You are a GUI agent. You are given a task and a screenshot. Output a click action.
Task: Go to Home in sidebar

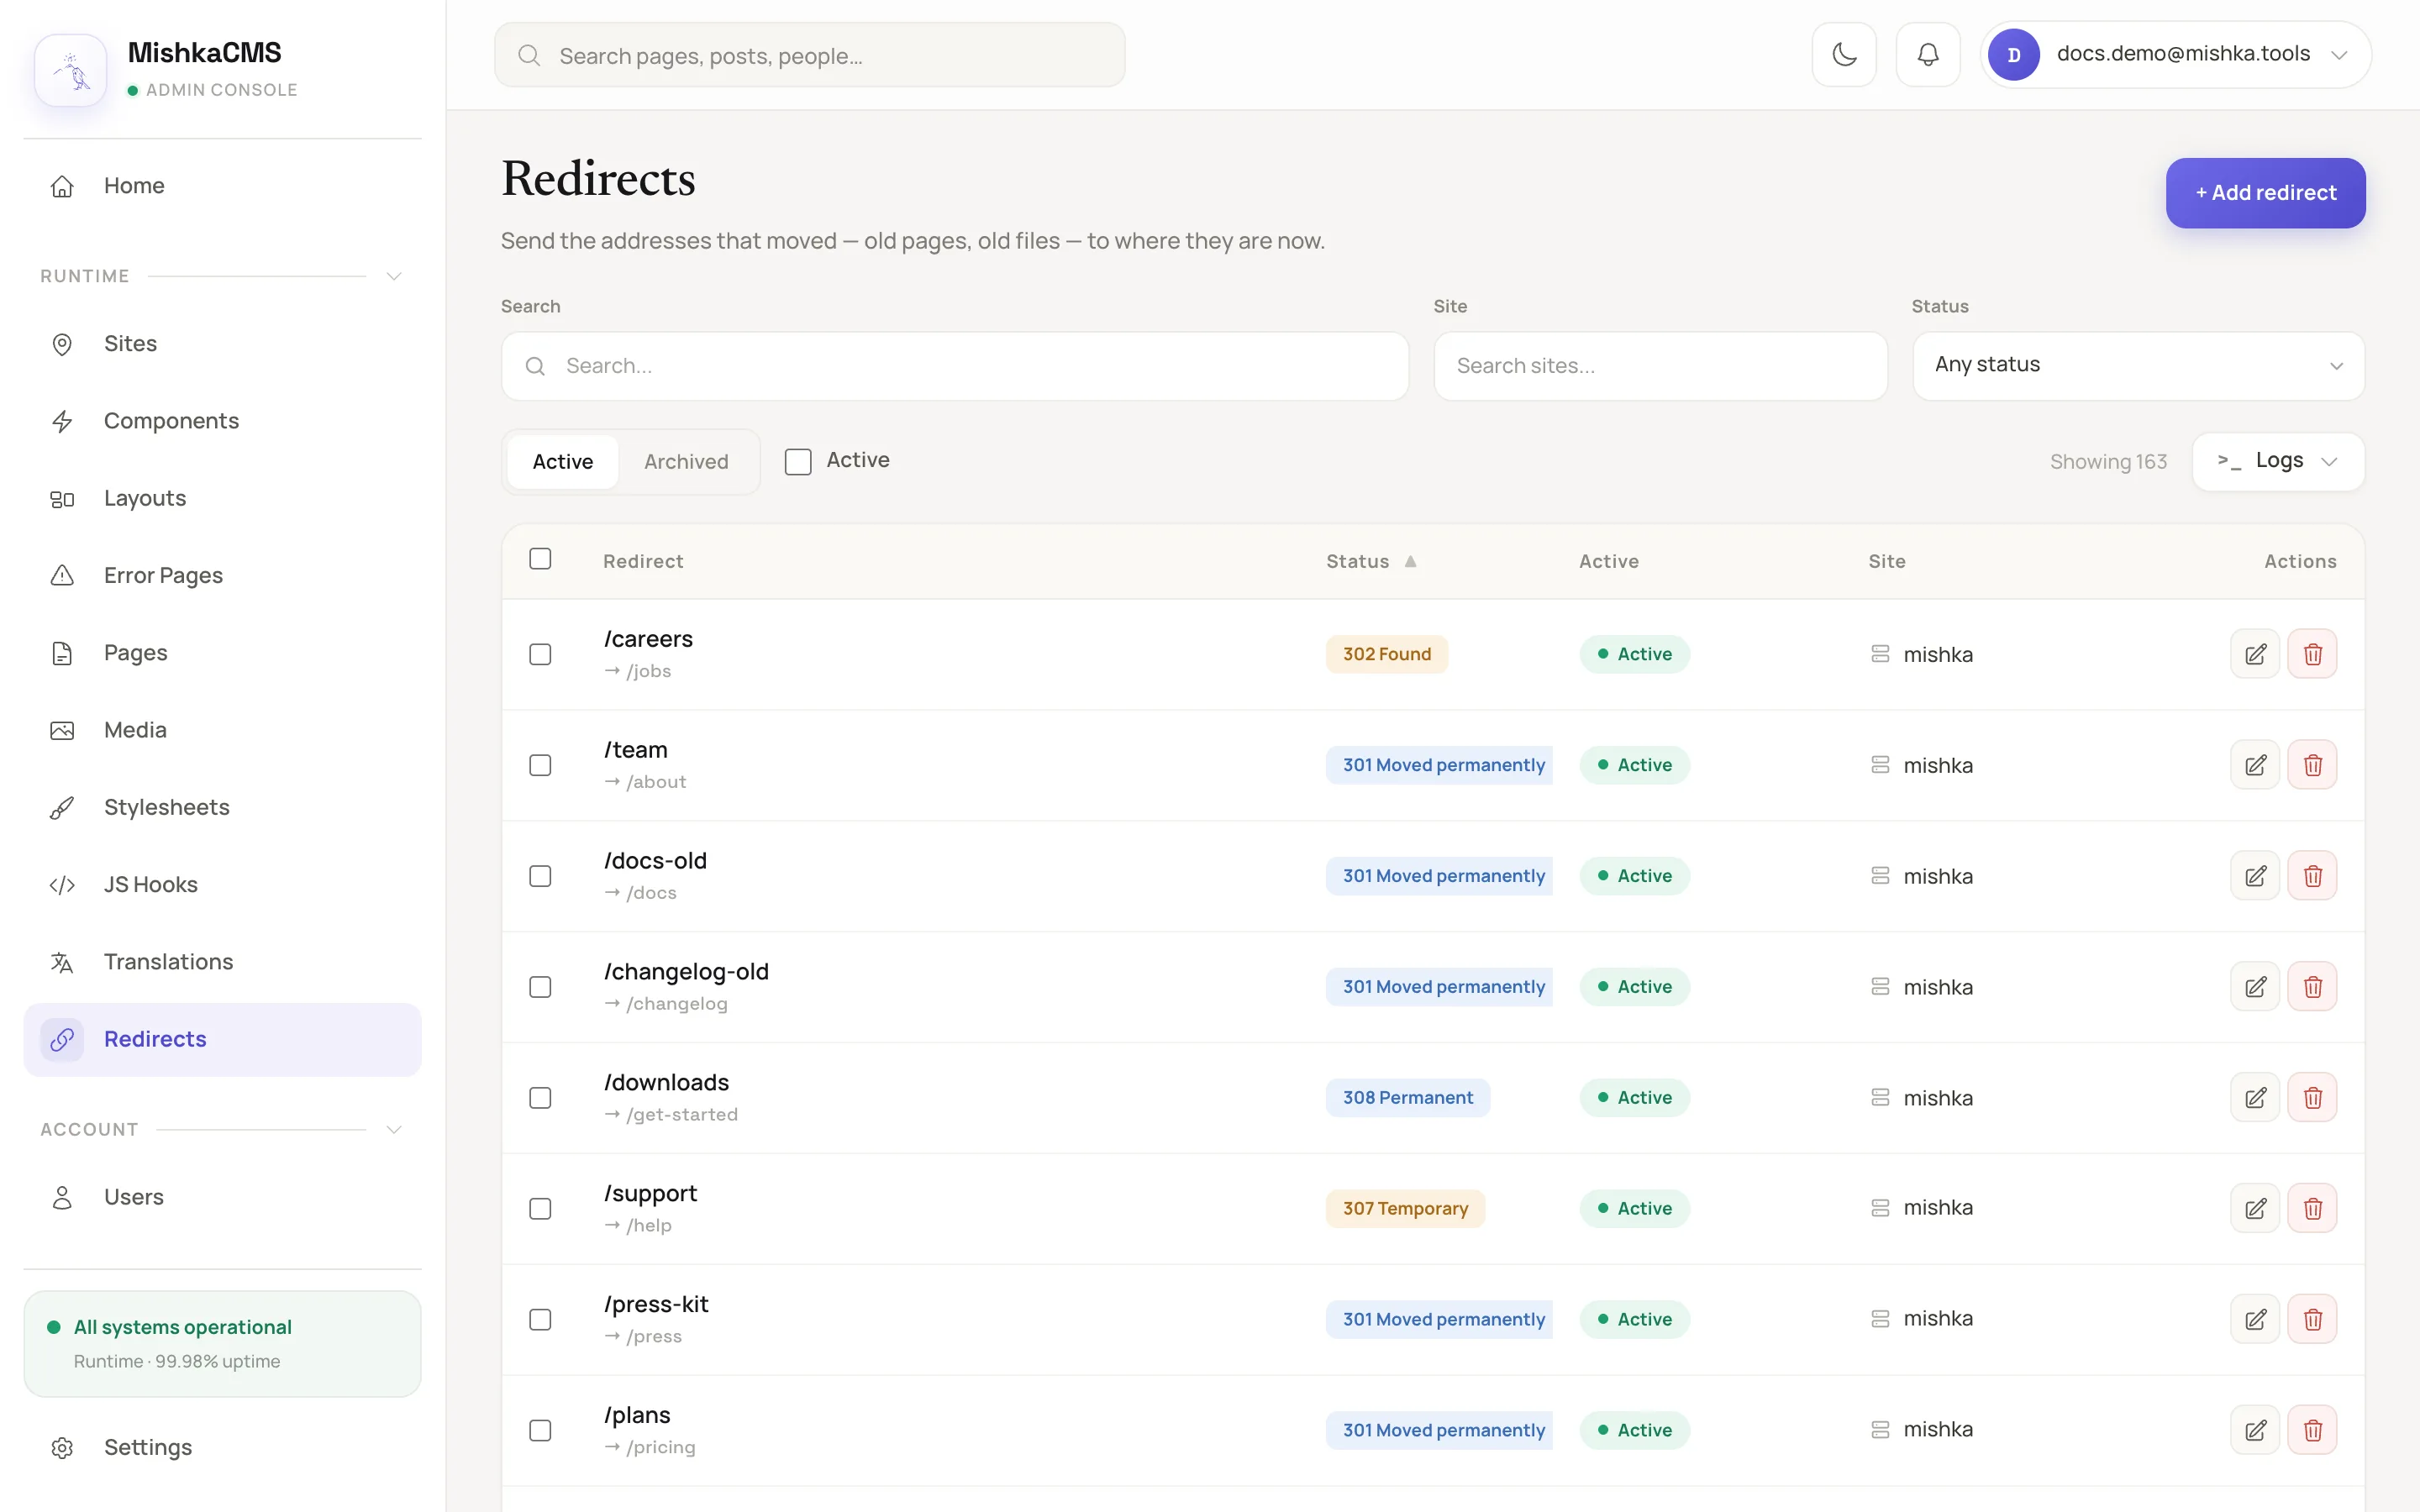[x=222, y=186]
